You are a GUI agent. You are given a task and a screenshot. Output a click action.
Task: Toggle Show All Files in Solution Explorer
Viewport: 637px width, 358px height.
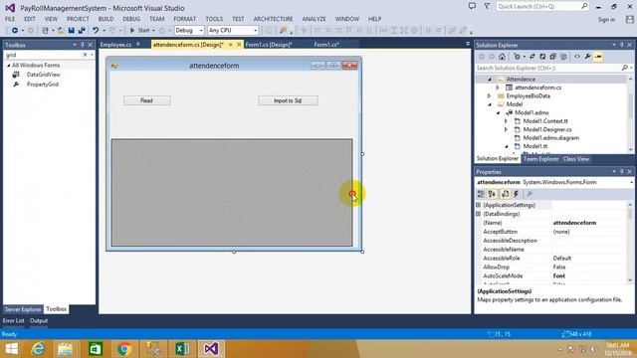(563, 57)
